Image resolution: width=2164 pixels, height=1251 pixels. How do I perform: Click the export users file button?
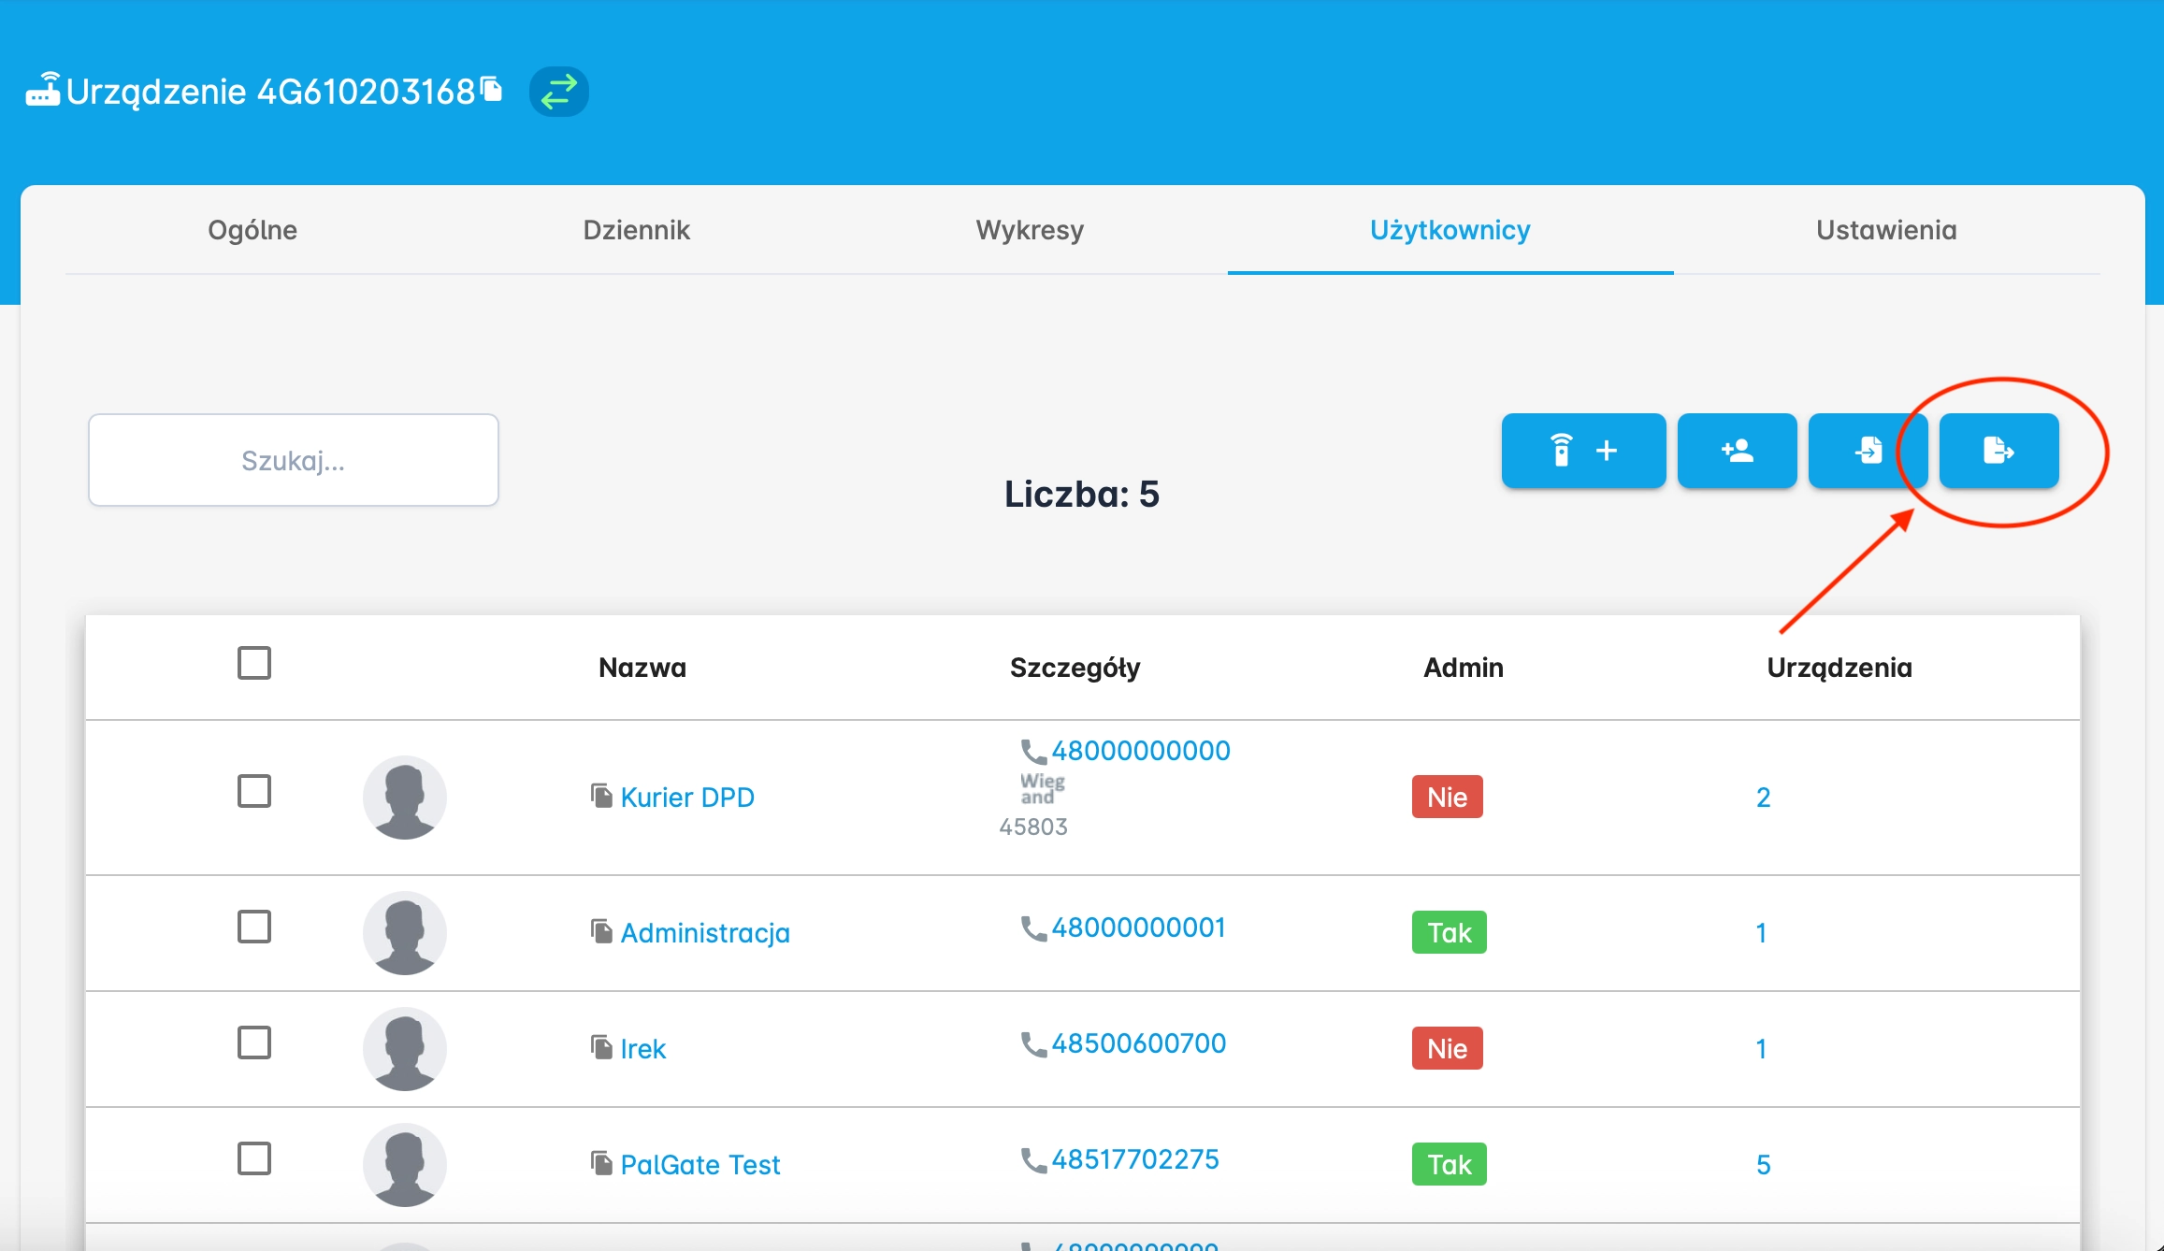(1998, 451)
